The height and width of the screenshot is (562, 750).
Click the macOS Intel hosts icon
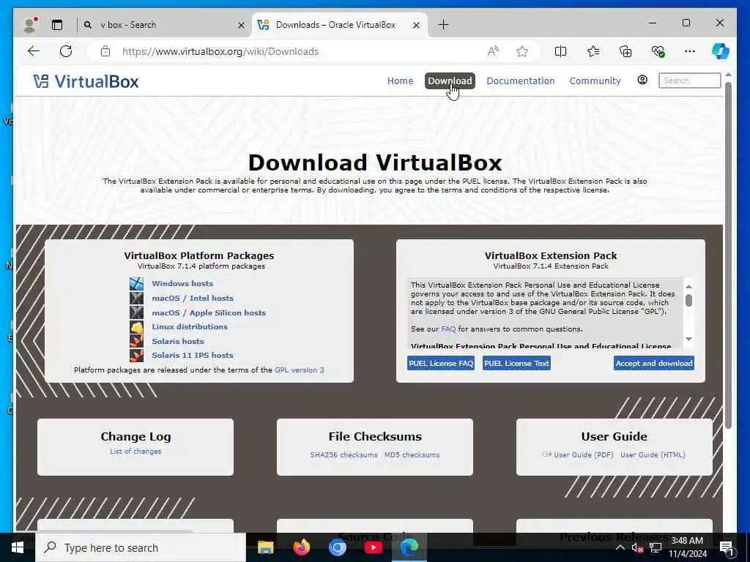[136, 299]
